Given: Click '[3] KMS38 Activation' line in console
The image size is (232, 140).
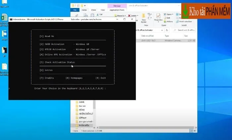Looking at the screenshot, I should pos(69,49).
